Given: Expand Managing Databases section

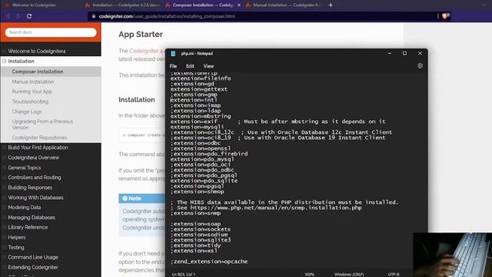Looking at the screenshot, I should [32, 217].
